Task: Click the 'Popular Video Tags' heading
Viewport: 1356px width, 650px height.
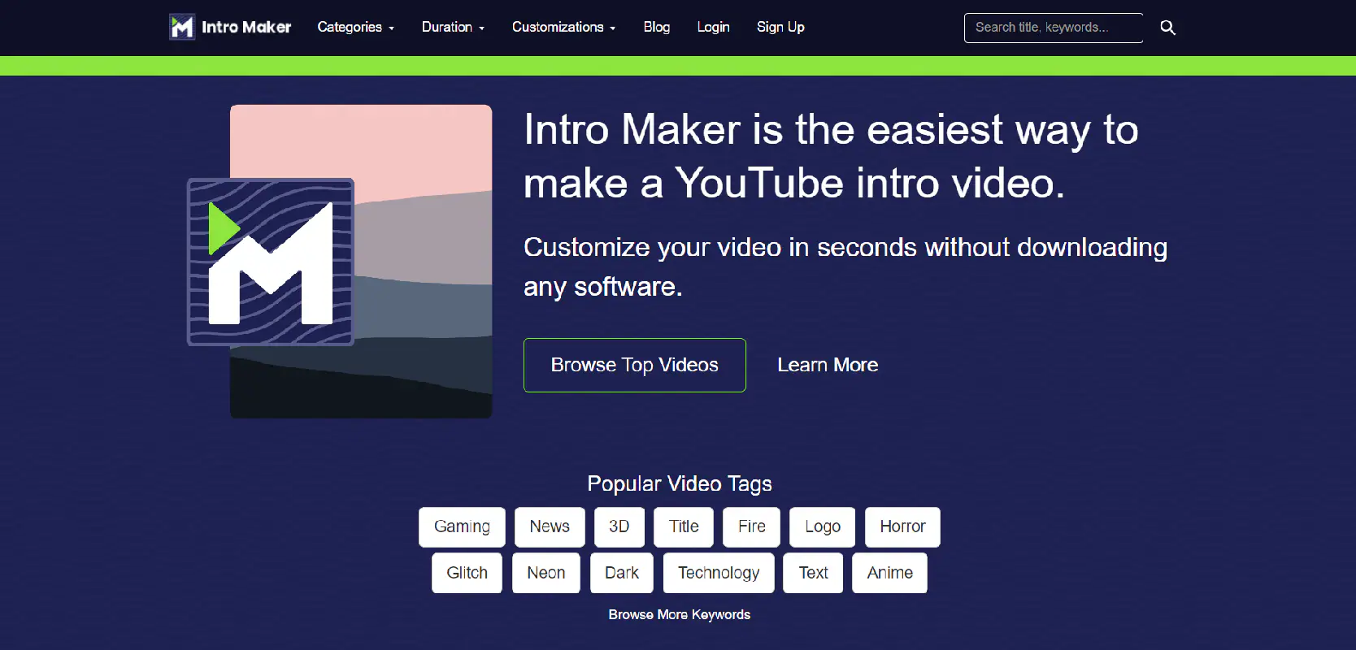Action: coord(680,484)
